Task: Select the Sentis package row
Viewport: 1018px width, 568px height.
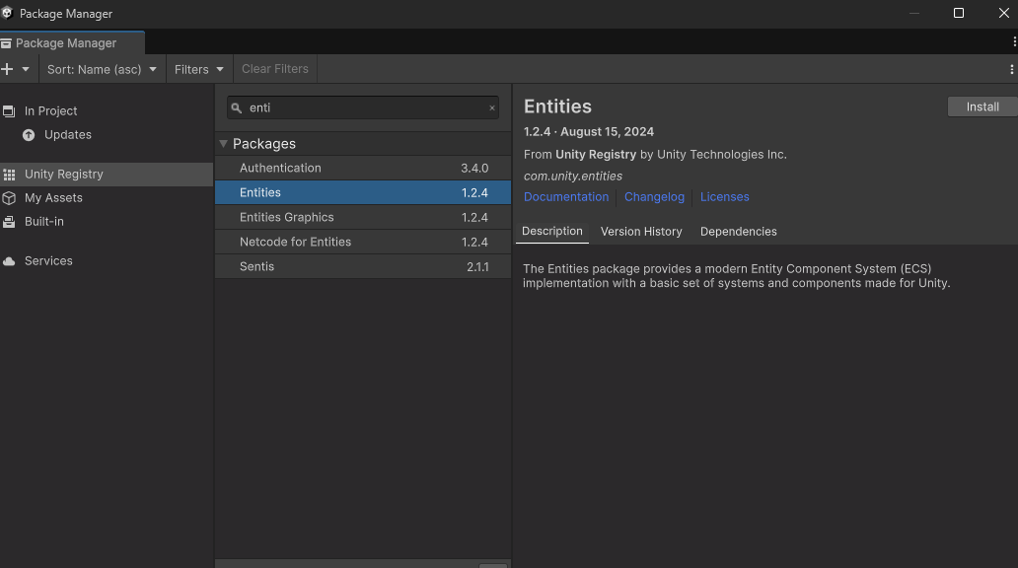Action: (363, 267)
